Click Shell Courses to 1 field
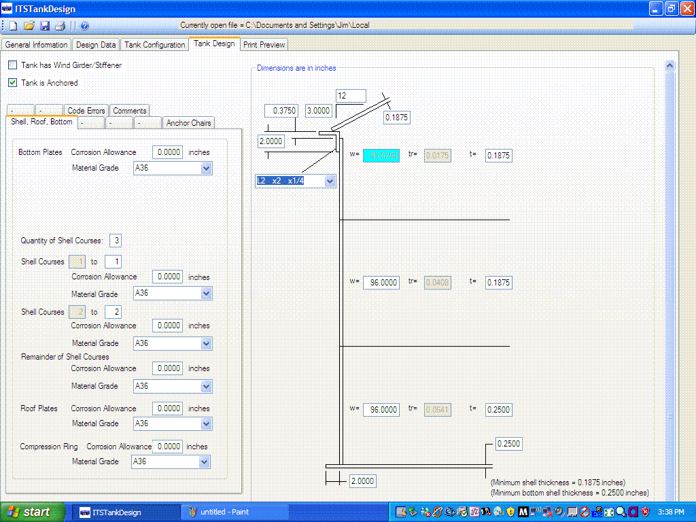 point(114,262)
